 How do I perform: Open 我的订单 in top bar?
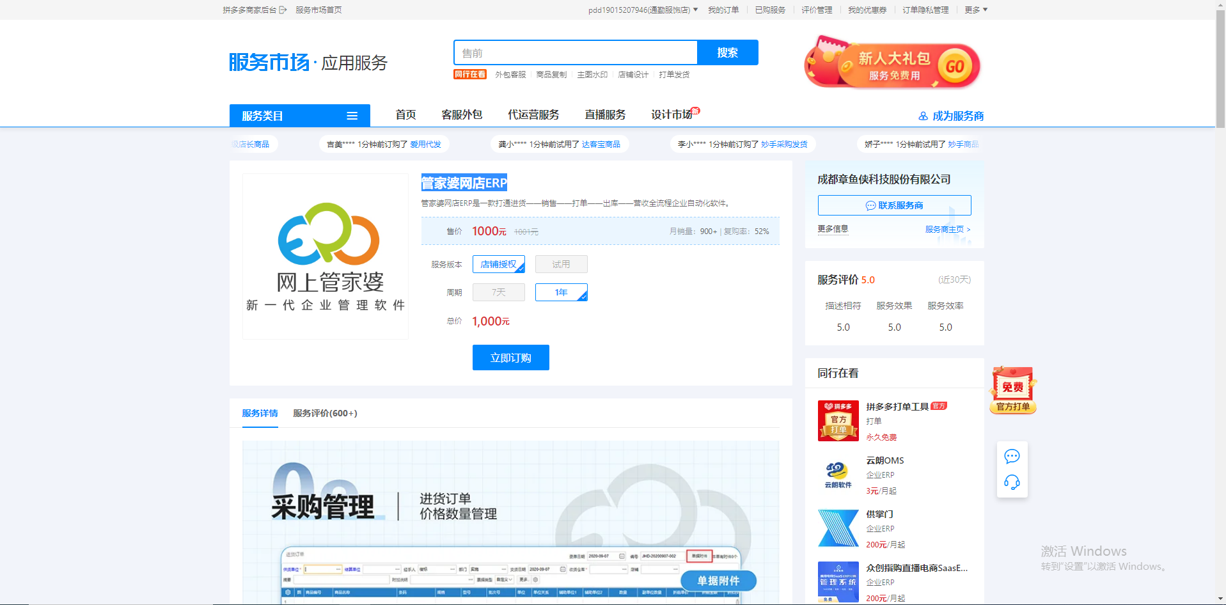pos(723,10)
